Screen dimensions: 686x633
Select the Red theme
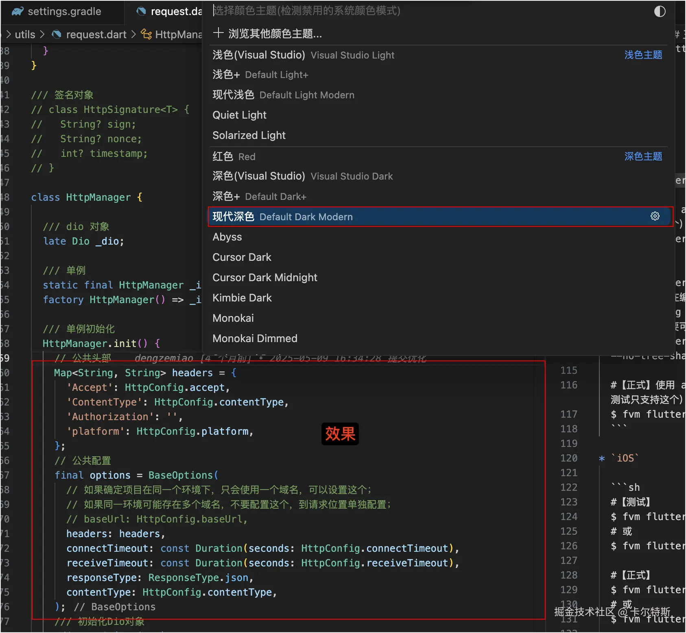(439, 156)
